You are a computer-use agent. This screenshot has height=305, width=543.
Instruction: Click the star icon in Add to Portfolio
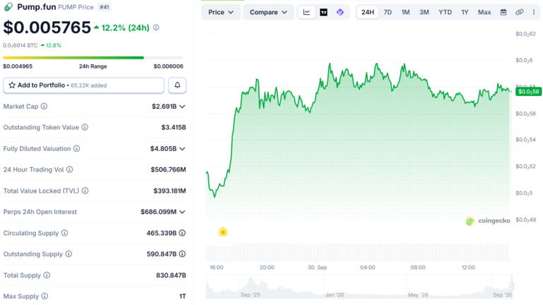(x=12, y=85)
